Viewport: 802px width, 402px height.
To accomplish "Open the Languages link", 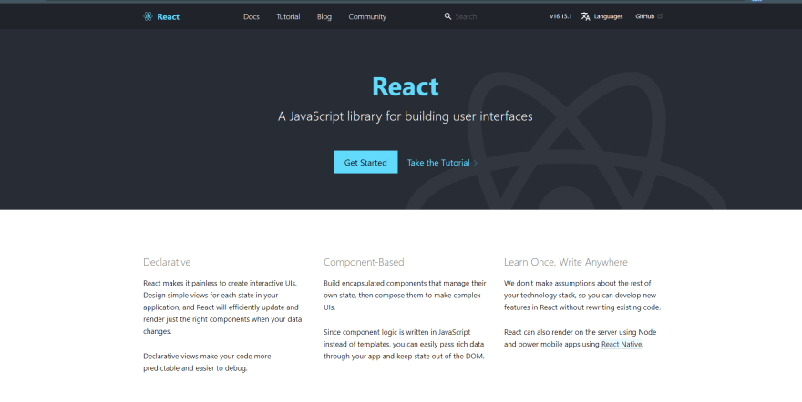I will [608, 16].
